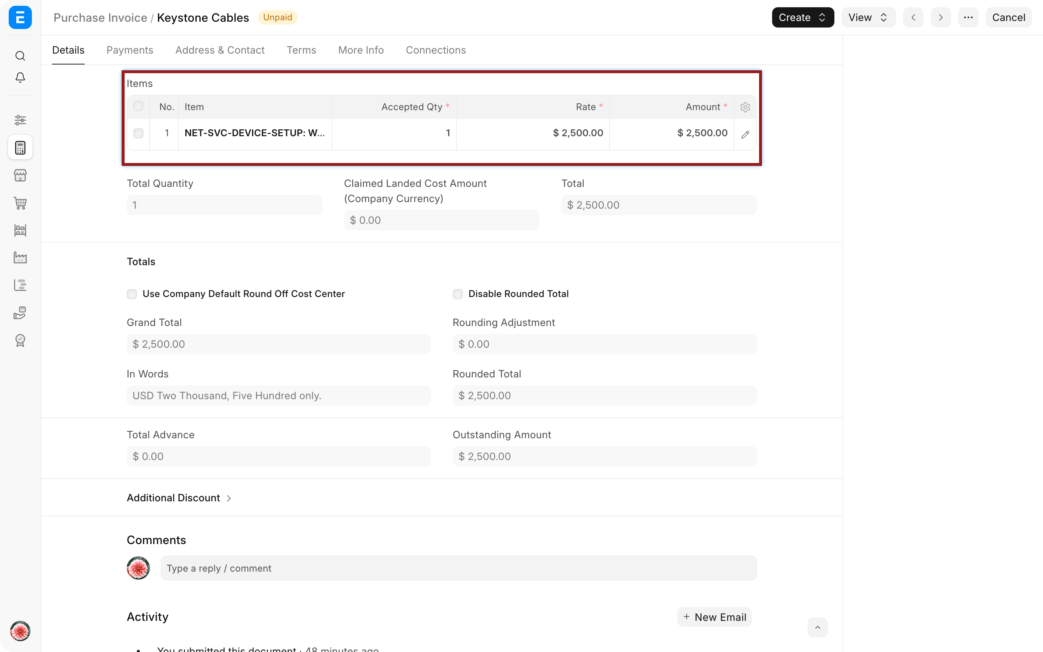Open the warehouse Stock icon in sidebar
Image resolution: width=1043 pixels, height=652 pixels.
point(20,230)
